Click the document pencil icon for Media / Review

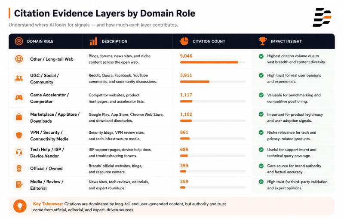click(x=19, y=185)
